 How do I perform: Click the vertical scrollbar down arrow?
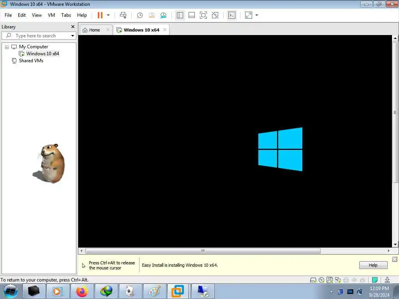coord(395,244)
